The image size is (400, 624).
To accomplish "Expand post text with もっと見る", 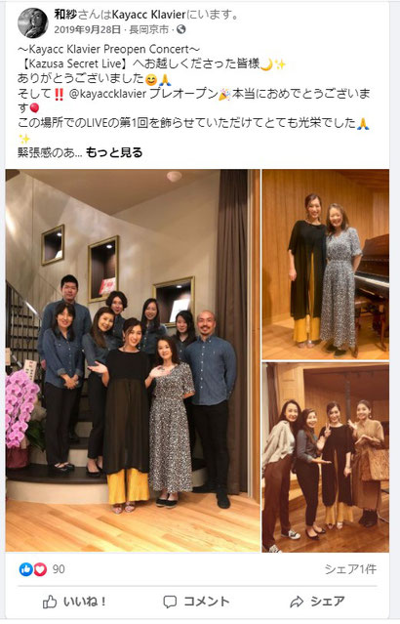I will point(114,152).
